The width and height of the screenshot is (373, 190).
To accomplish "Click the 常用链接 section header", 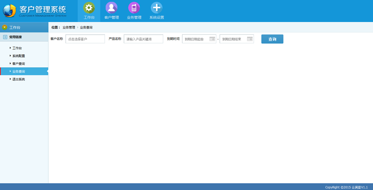I will [24, 37].
